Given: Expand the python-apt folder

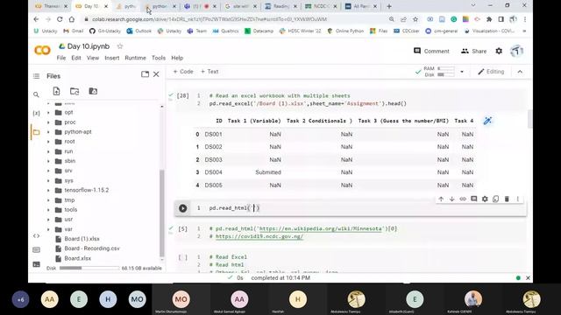Looking at the screenshot, I should coord(49,132).
